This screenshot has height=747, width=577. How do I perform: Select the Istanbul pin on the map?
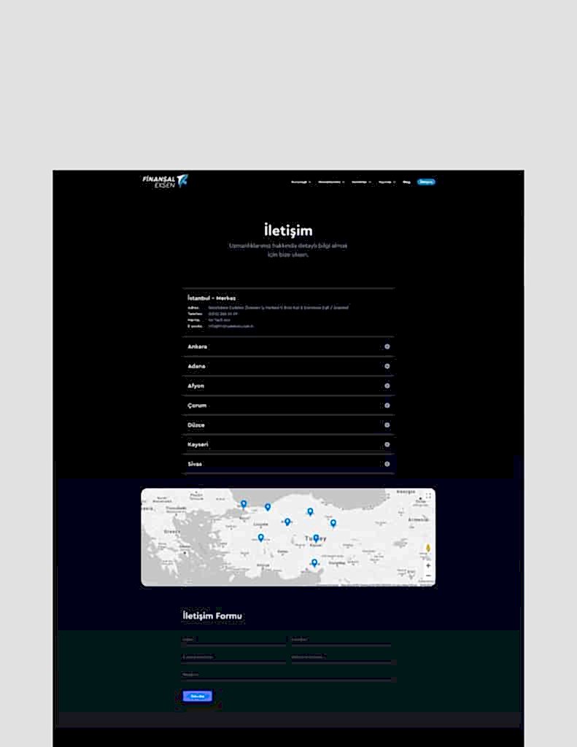pos(244,504)
